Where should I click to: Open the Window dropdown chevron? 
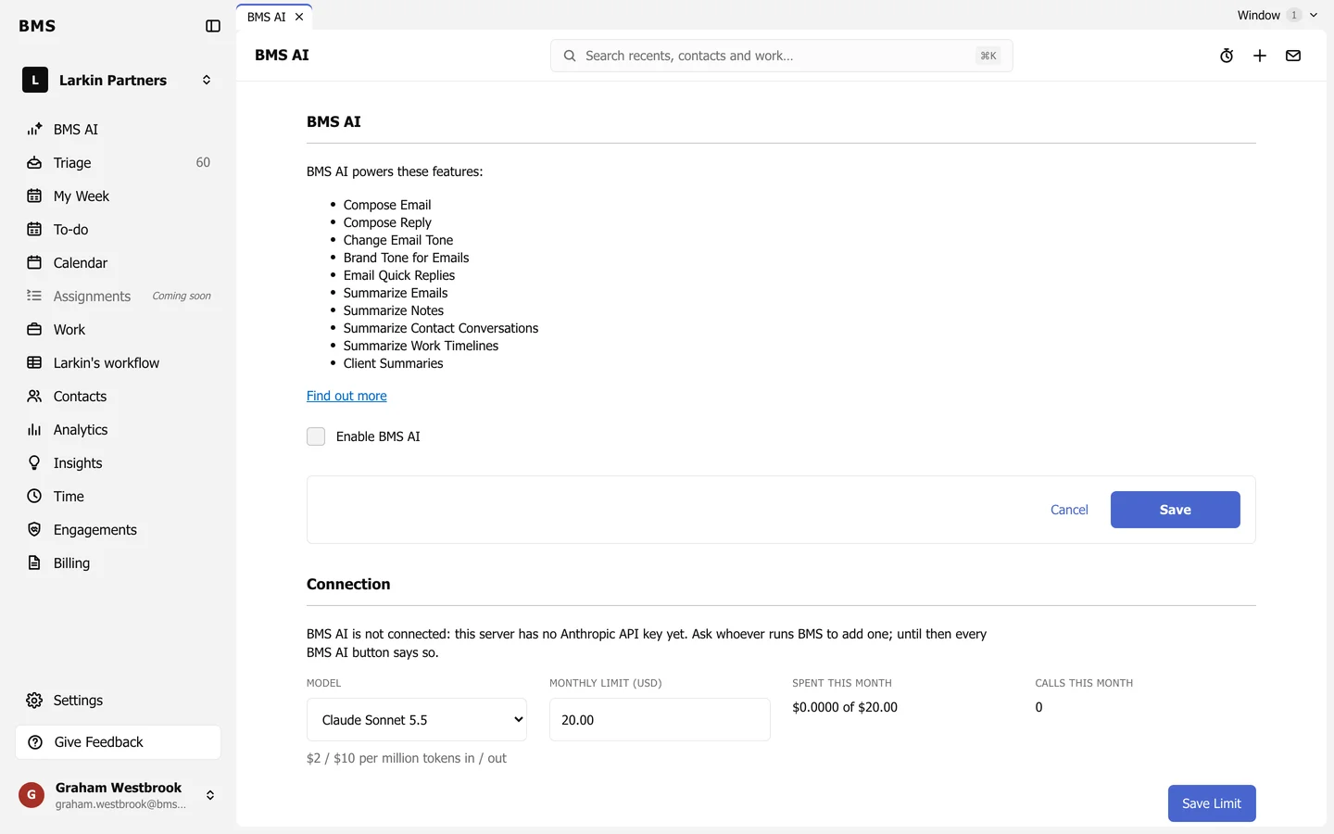pos(1314,15)
